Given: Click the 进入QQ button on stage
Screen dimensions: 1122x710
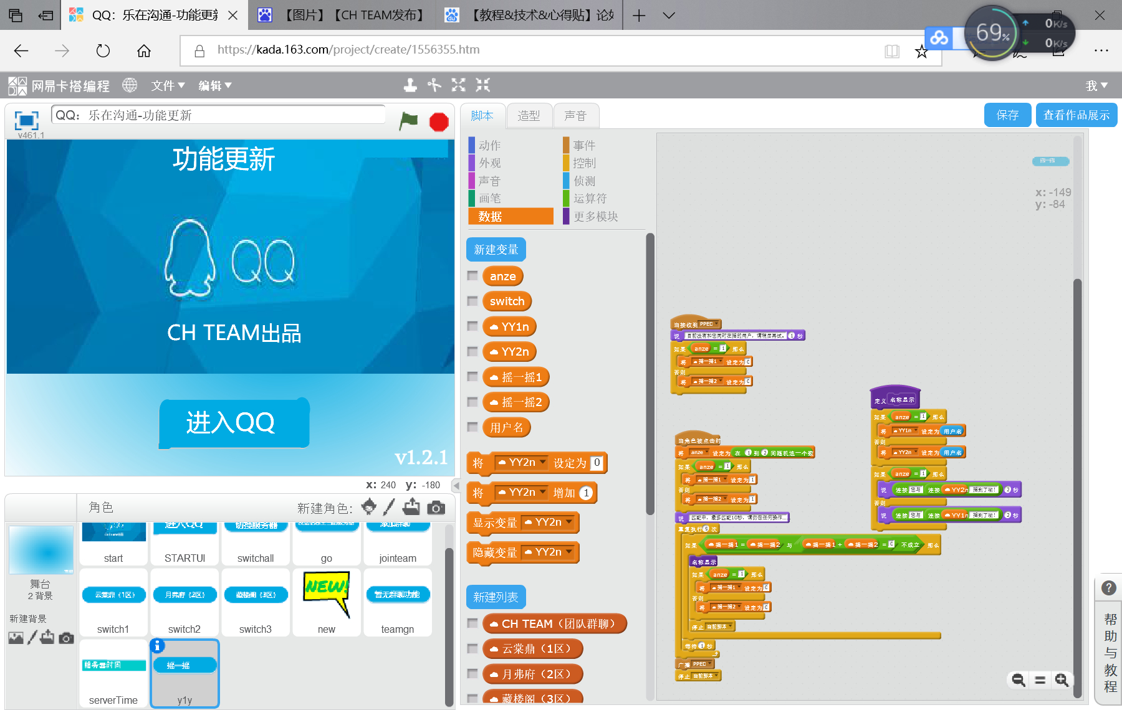Looking at the screenshot, I should click(234, 423).
